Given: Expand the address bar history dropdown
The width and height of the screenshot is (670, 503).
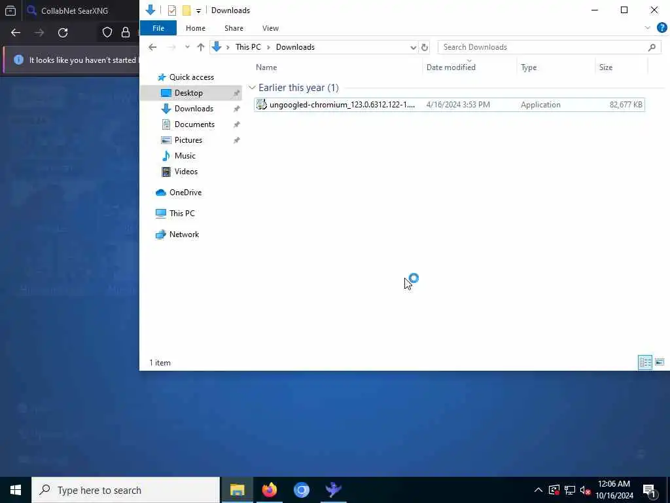Looking at the screenshot, I should (x=413, y=47).
